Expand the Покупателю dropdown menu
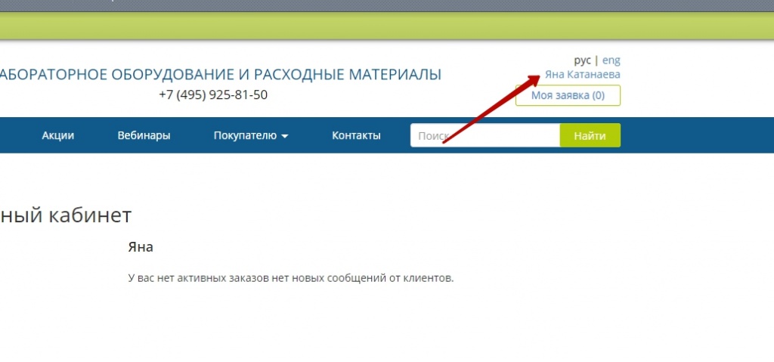Screen dimensions: 774x362 (245, 136)
